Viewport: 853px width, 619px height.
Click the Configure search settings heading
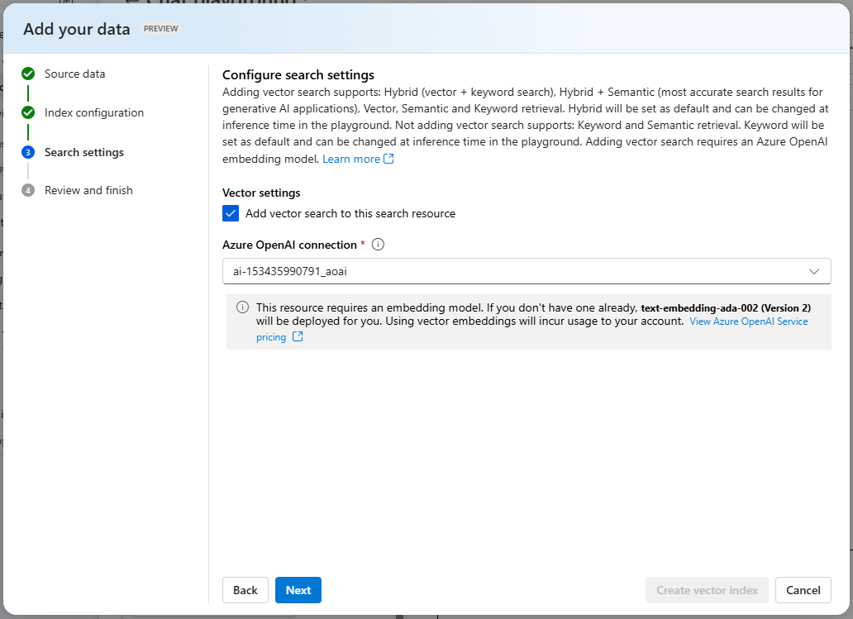[298, 75]
